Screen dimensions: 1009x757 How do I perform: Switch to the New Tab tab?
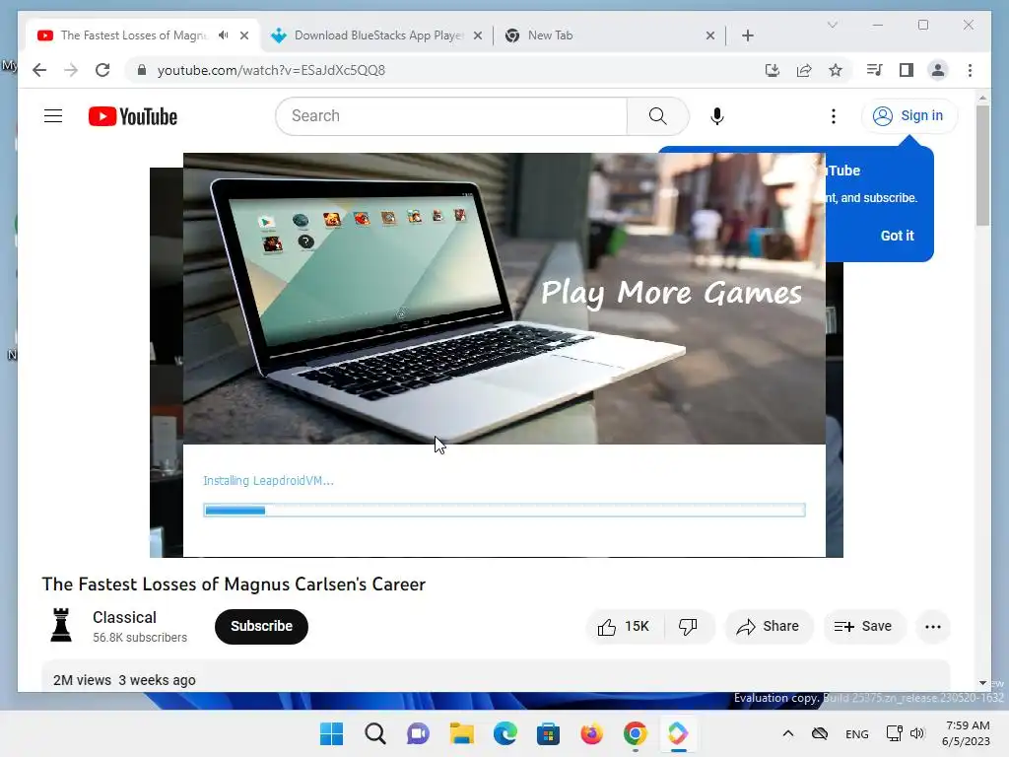click(608, 35)
